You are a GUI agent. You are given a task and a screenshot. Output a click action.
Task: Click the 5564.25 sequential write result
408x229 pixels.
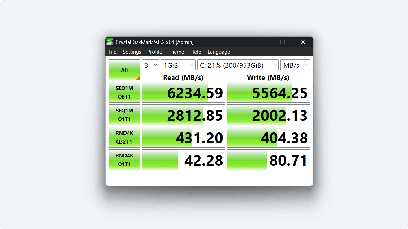coord(268,92)
